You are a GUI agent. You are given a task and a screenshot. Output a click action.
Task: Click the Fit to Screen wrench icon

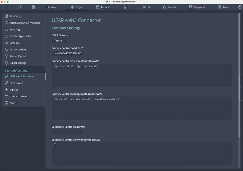tap(6, 83)
